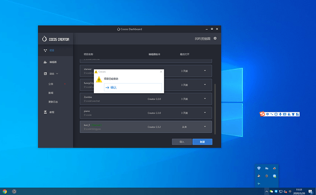Open the 教程 tutorials section
316x195 pixels.
(x=52, y=112)
